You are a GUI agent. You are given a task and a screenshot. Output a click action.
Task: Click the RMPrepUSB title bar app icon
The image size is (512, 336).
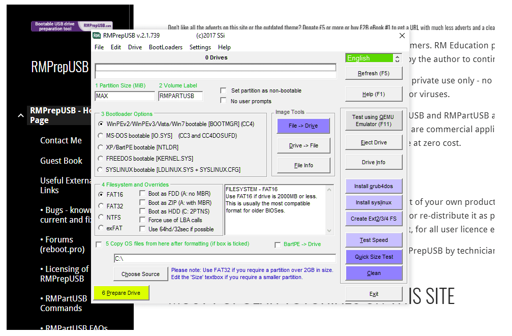pos(97,36)
